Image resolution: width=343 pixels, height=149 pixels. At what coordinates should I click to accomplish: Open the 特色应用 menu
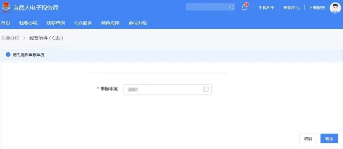coord(110,23)
